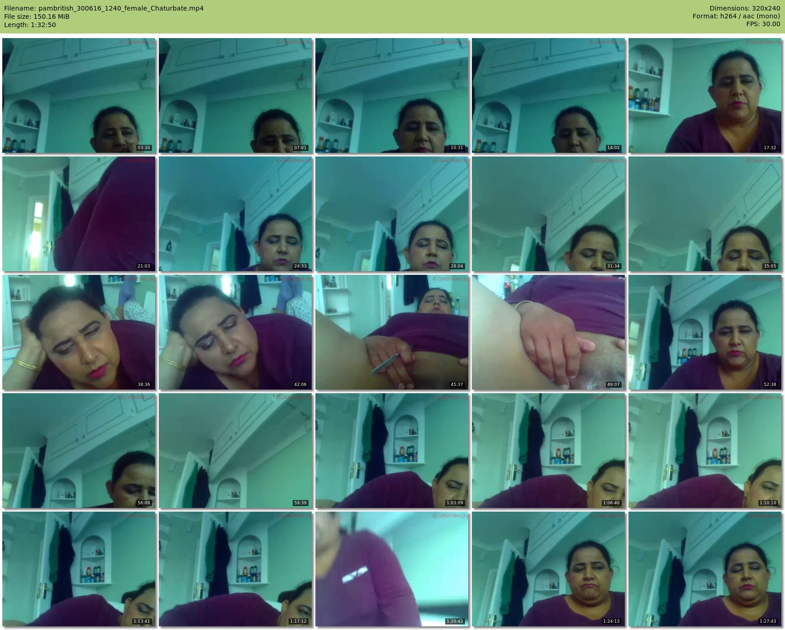Click the 14:02 video frame

pos(549,95)
